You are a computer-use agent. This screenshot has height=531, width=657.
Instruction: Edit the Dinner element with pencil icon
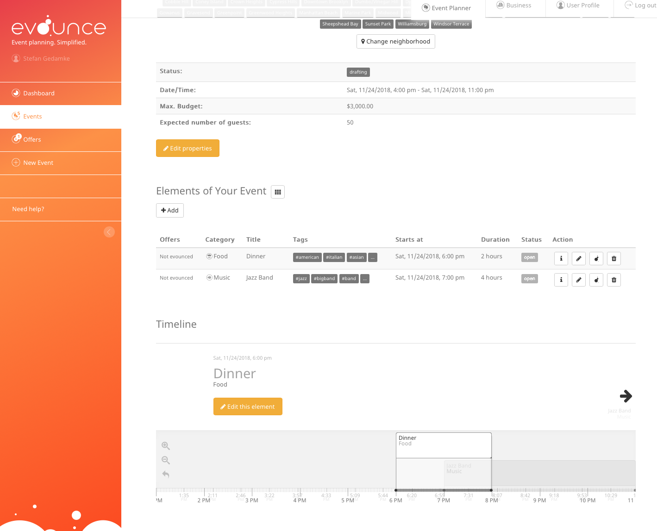click(578, 258)
